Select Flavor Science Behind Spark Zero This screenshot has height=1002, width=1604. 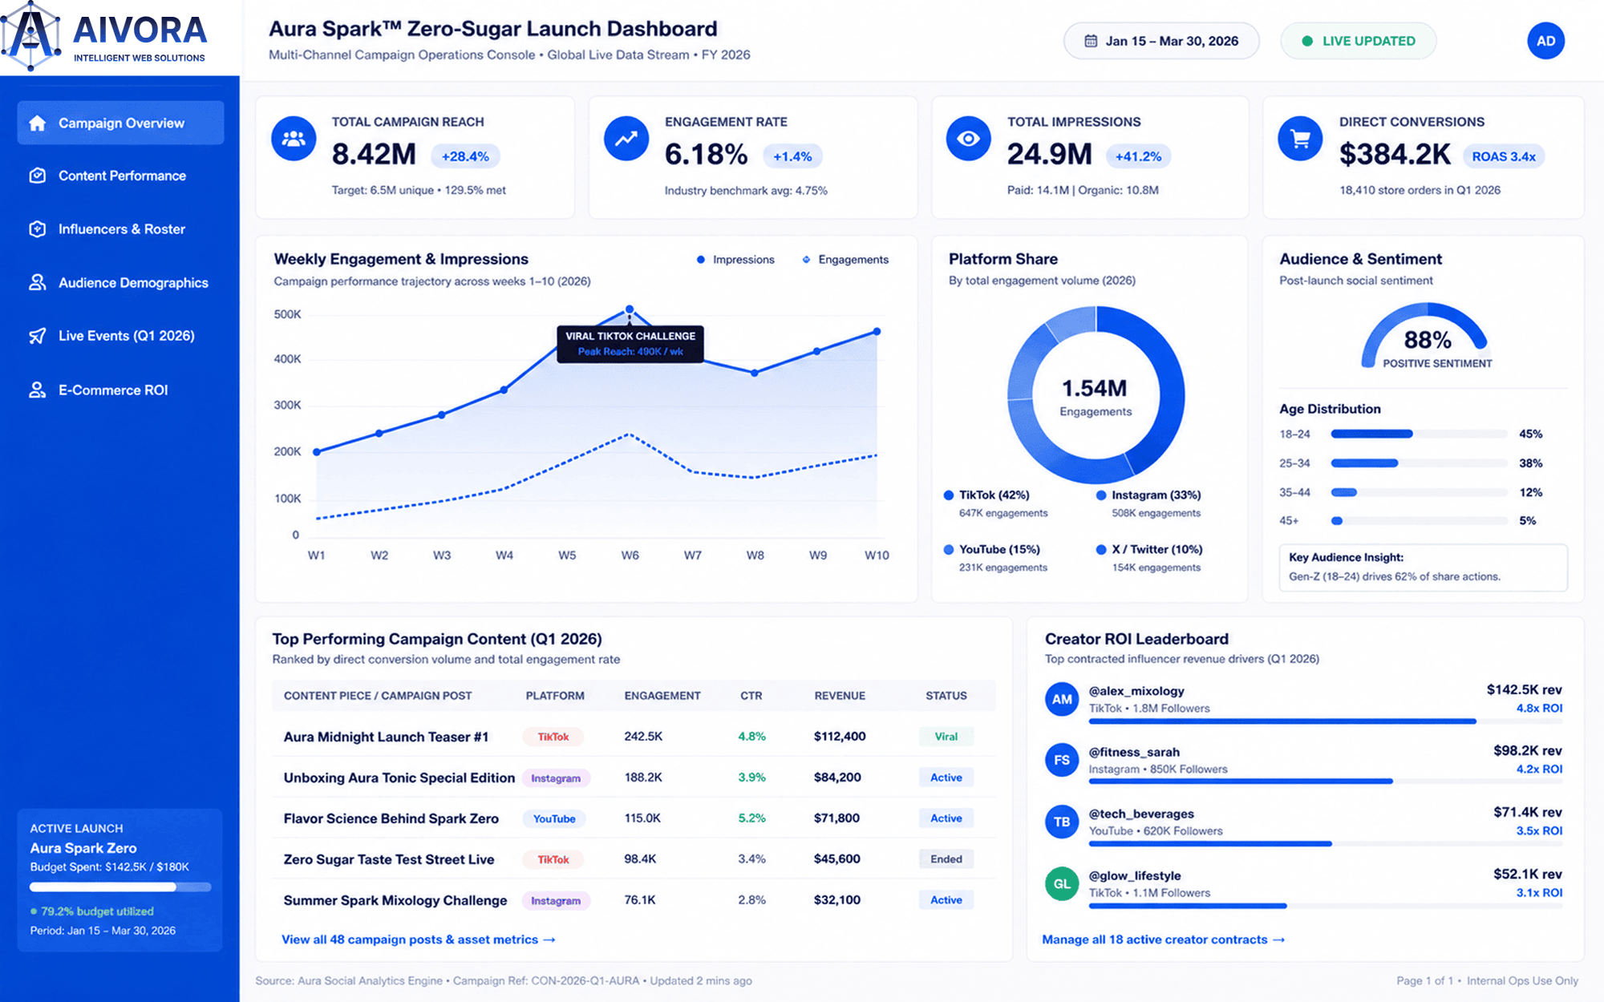pos(634,818)
